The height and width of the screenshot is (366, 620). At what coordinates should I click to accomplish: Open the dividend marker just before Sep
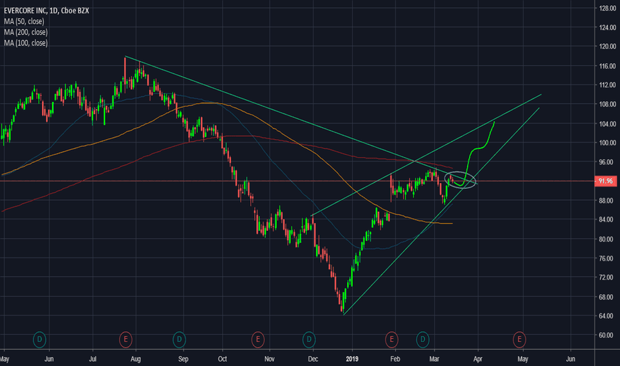click(x=179, y=339)
